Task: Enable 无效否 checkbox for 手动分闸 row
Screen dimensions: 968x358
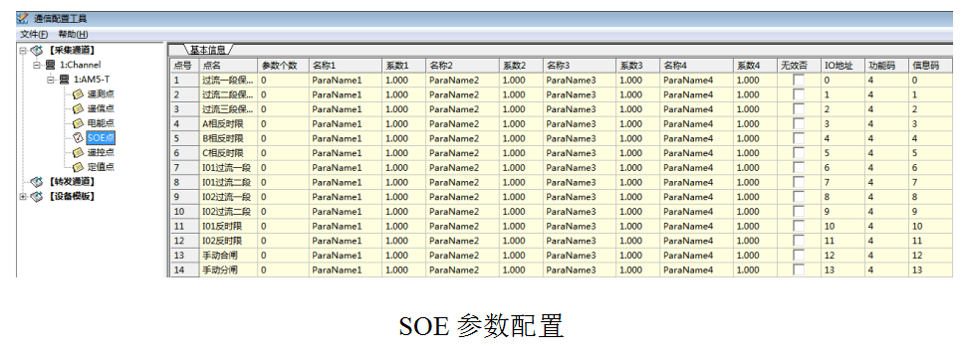Action: [799, 269]
